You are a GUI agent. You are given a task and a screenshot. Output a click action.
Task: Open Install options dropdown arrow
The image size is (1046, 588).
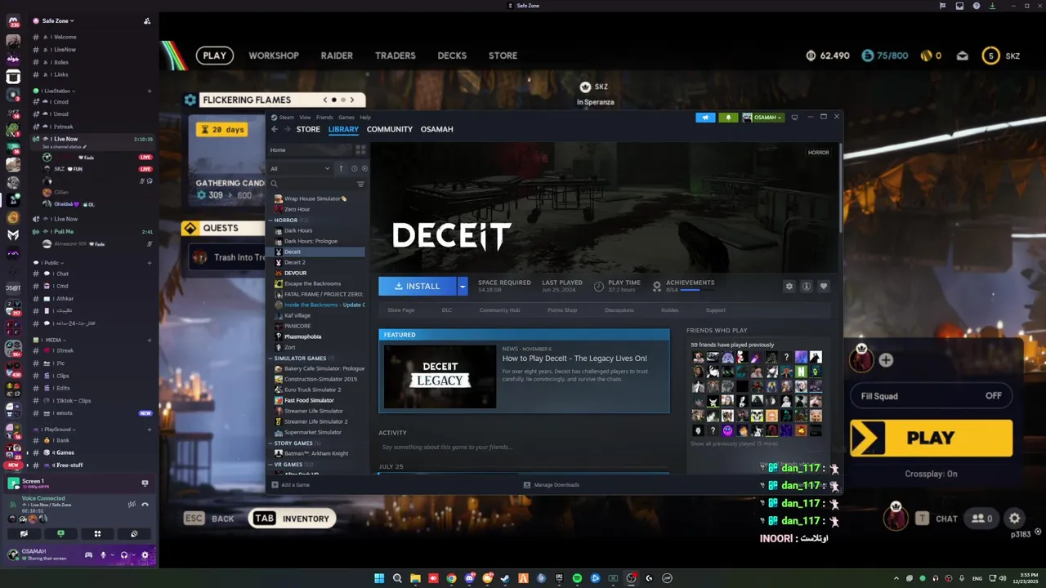coord(463,286)
